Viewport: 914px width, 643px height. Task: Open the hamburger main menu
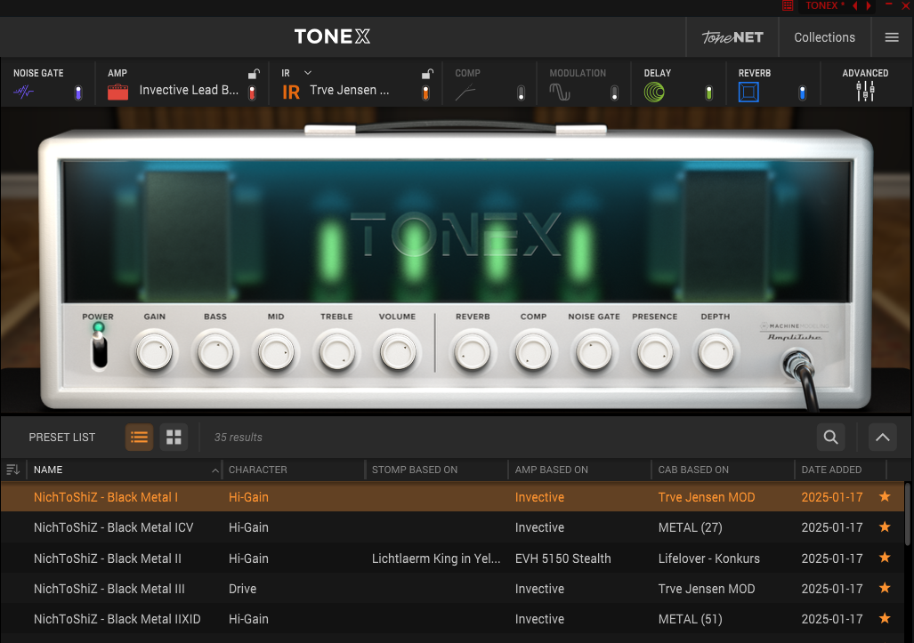(891, 37)
